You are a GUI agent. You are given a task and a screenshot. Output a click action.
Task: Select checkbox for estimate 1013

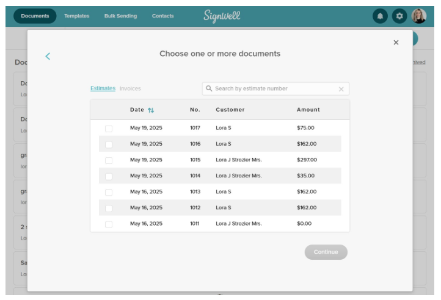[109, 192]
